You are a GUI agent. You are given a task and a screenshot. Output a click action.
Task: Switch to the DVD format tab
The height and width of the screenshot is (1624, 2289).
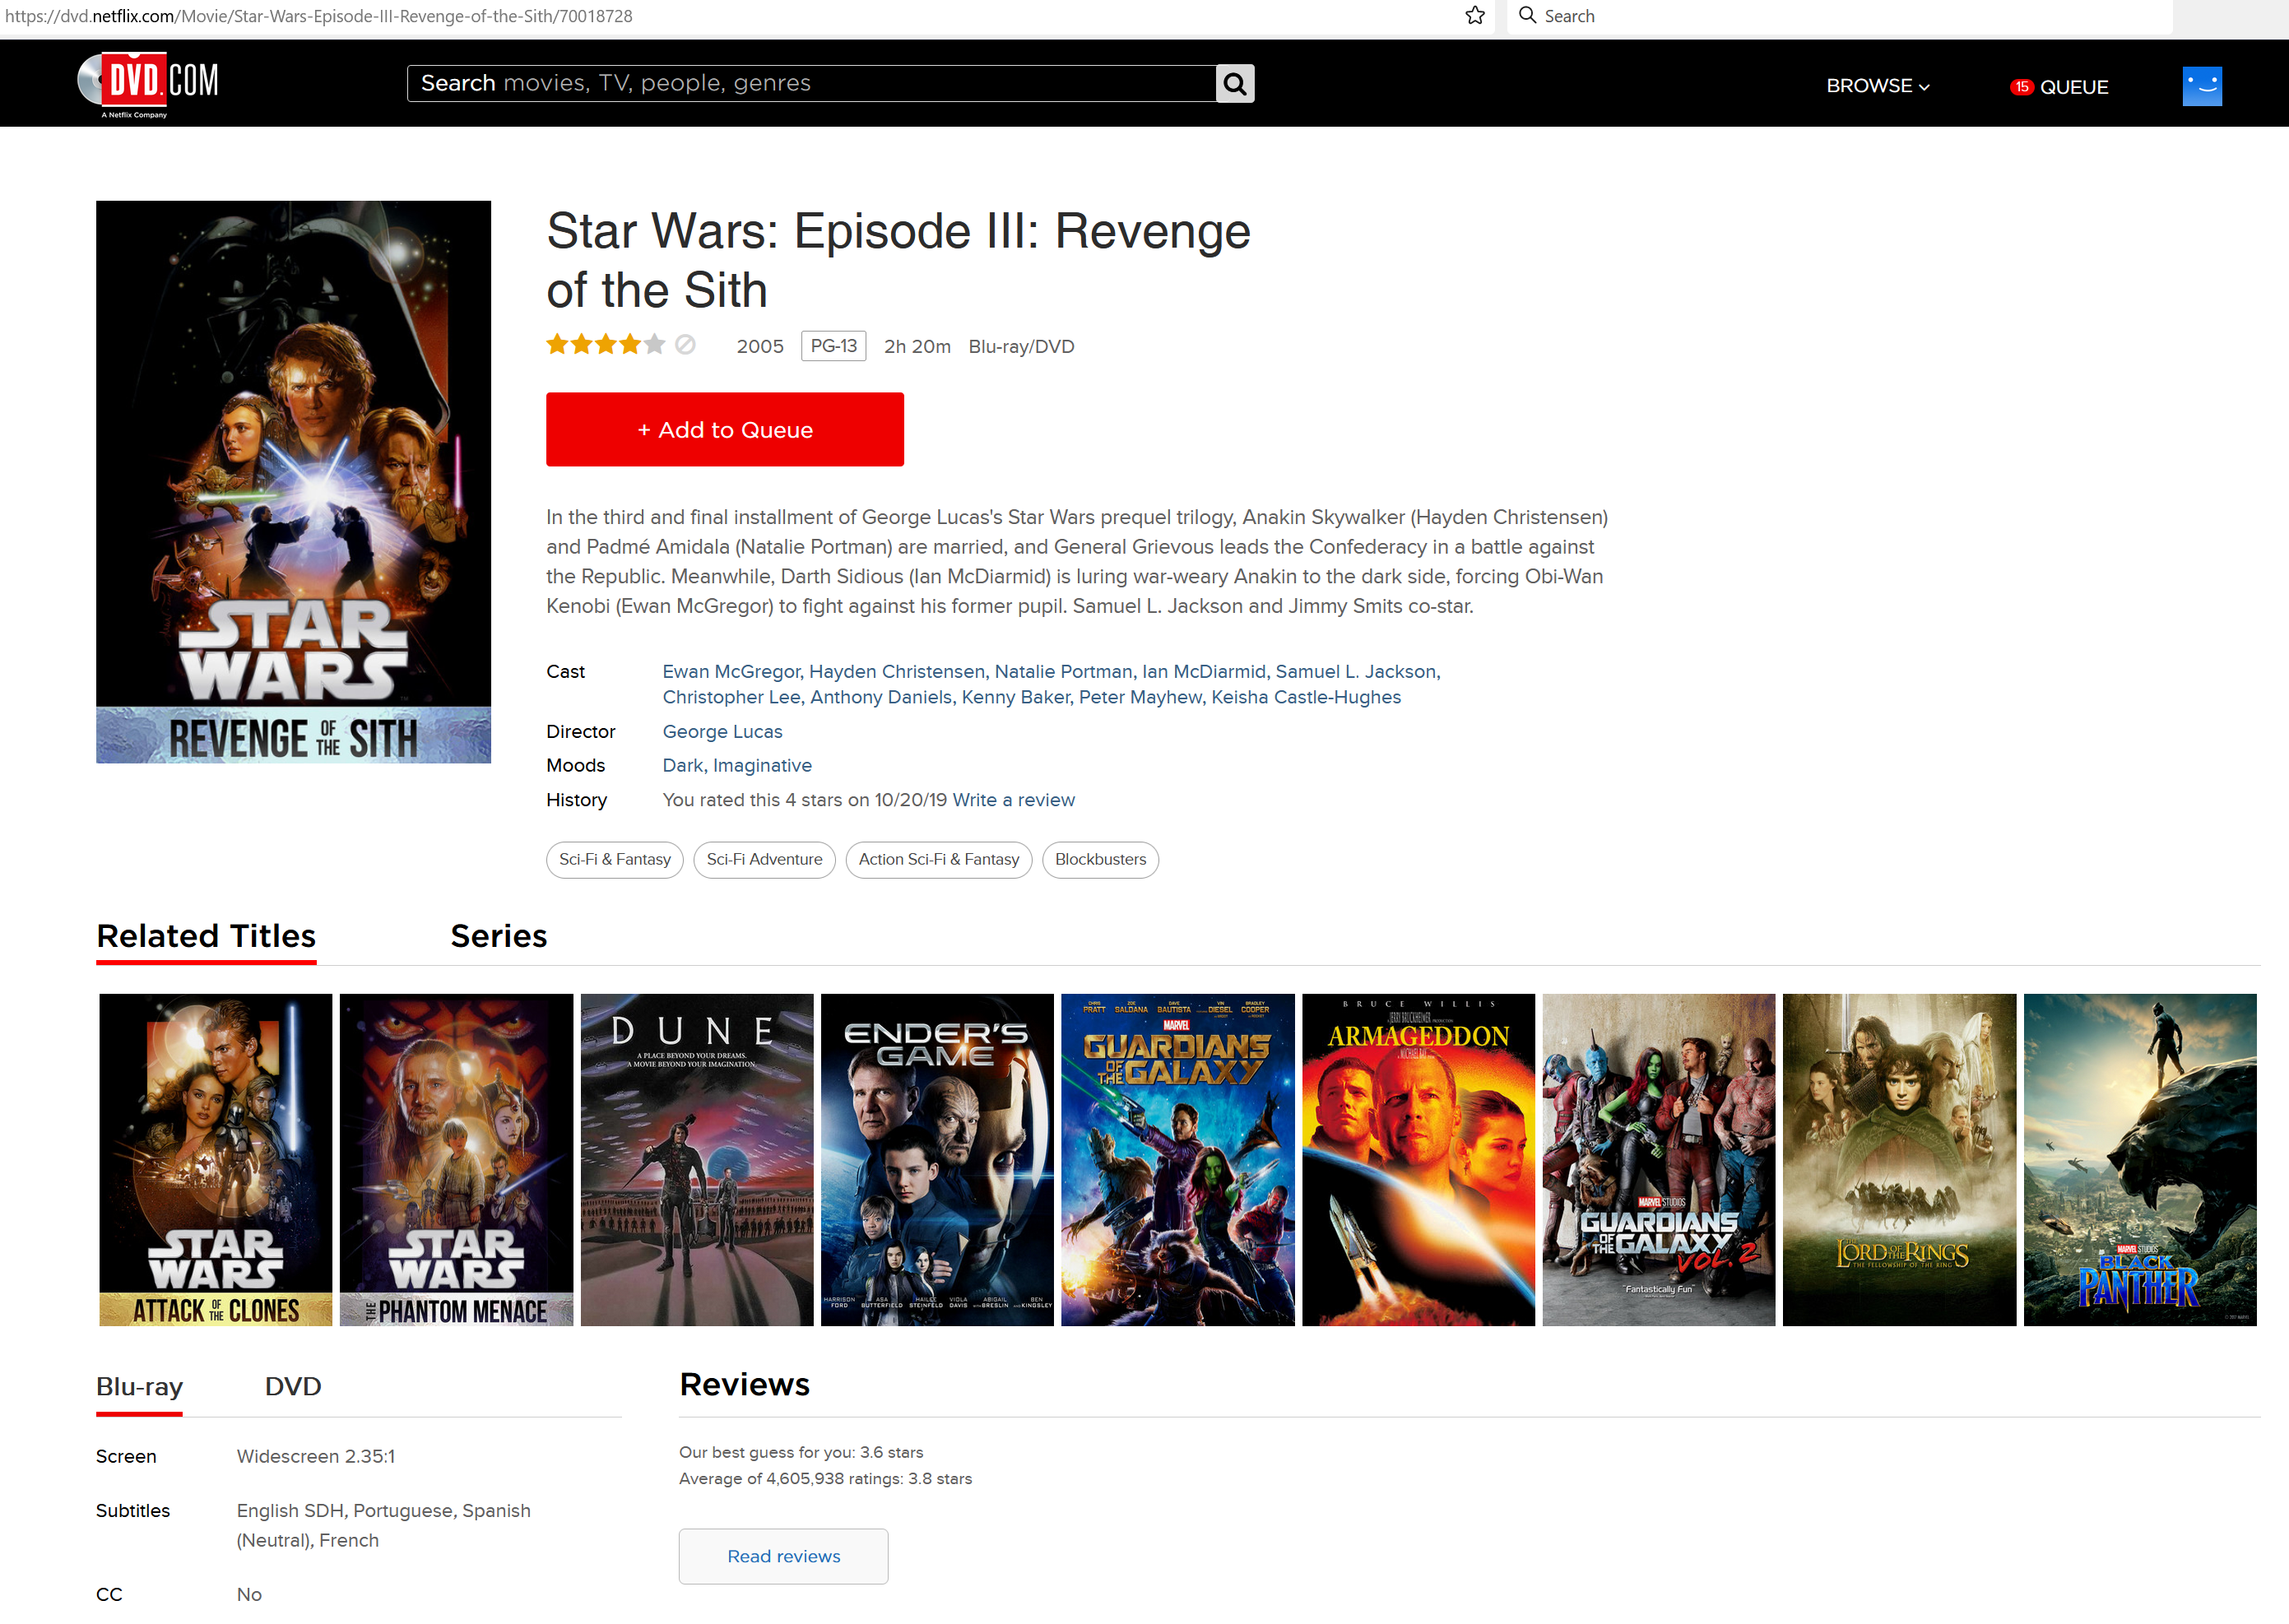(x=293, y=1387)
